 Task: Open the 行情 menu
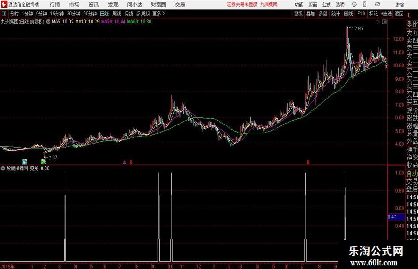55,4
